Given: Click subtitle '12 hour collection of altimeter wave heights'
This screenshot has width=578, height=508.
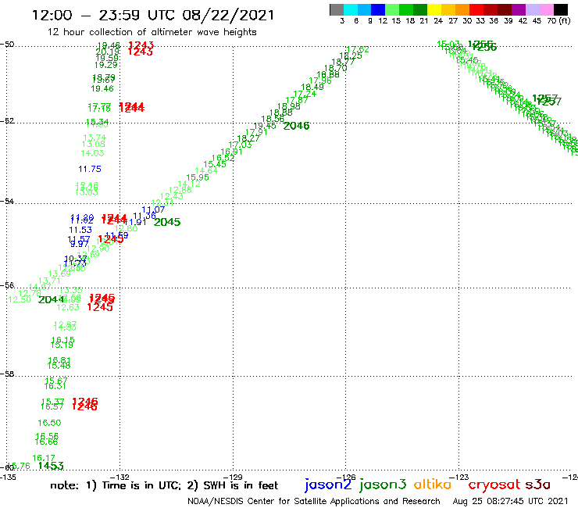Looking at the screenshot, I should (x=152, y=32).
